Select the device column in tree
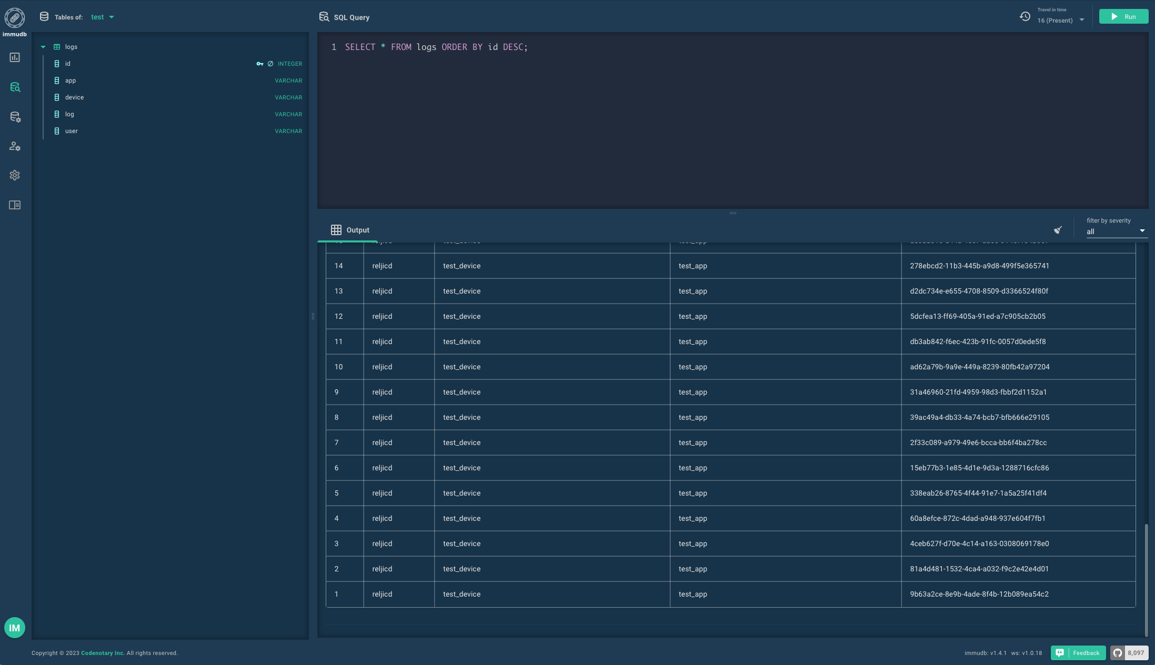The image size is (1155, 665). pos(74,97)
